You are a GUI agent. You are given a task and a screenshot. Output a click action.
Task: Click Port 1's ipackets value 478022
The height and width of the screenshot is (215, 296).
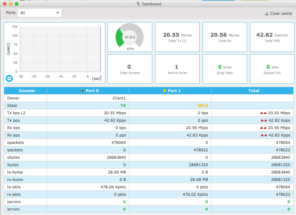coord(201,150)
